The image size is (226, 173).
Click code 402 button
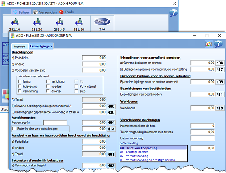pyautogui.click(x=111, y=165)
